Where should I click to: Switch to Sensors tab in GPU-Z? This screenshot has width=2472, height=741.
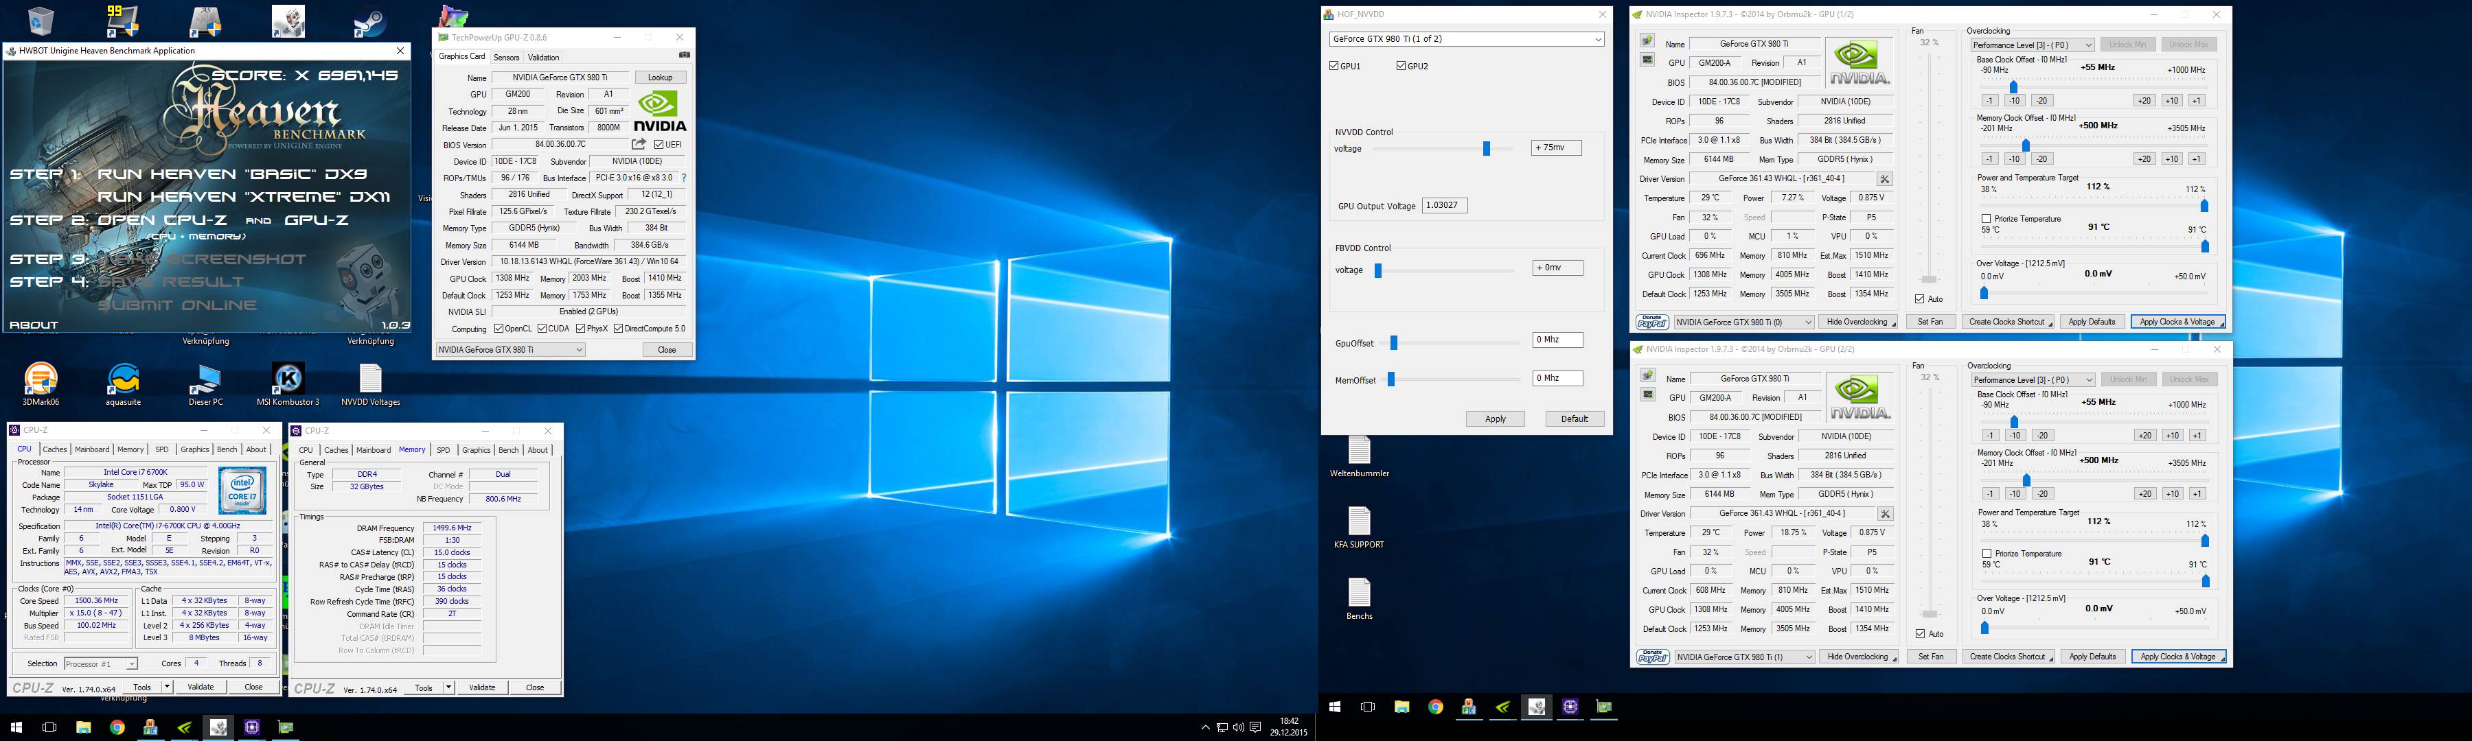tap(505, 58)
